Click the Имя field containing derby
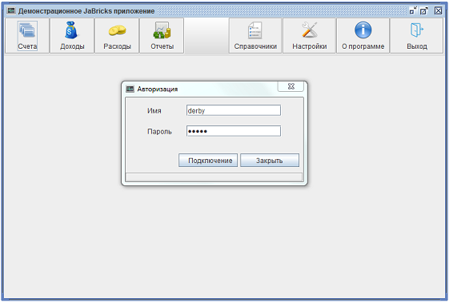 (234, 110)
